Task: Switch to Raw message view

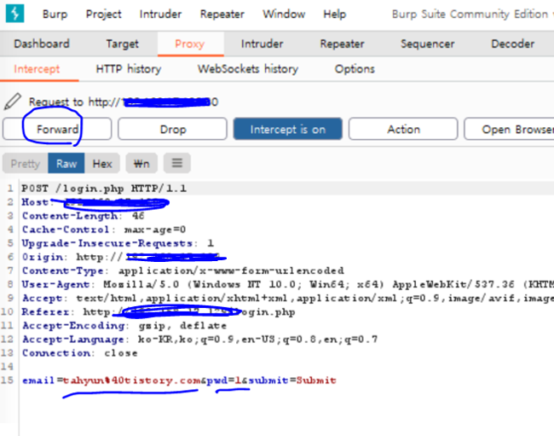Action: click(x=66, y=163)
